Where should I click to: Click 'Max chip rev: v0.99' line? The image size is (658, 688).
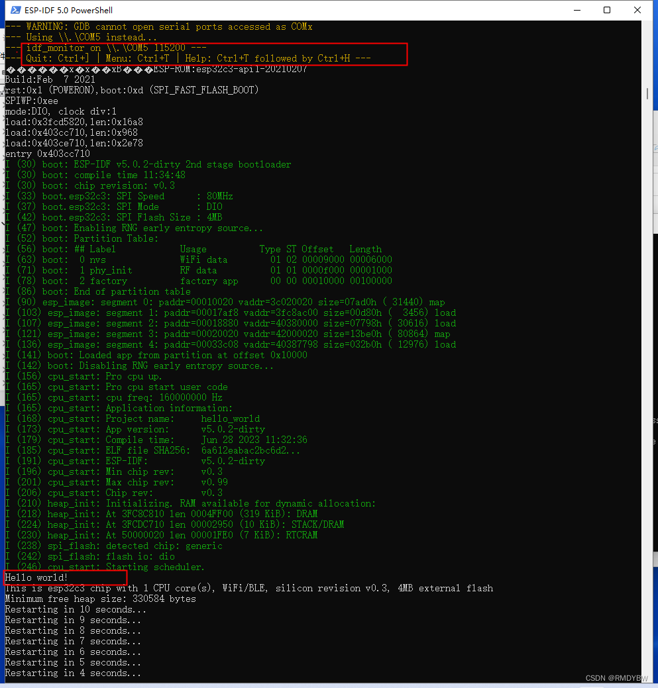click(117, 482)
